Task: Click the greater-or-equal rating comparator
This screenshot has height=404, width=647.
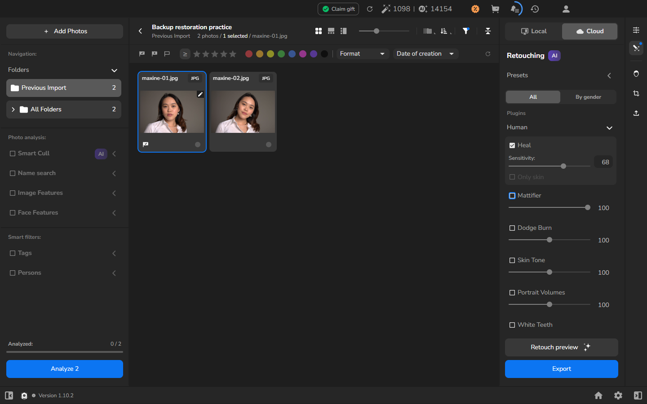Action: 185,54
